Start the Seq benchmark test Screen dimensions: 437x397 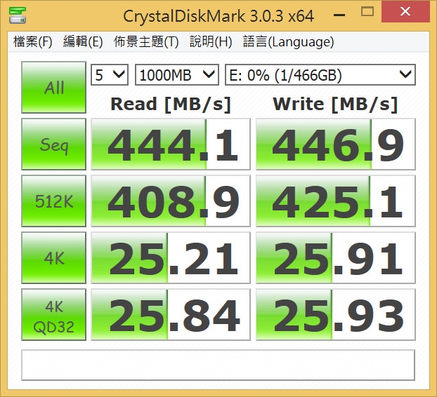[54, 144]
